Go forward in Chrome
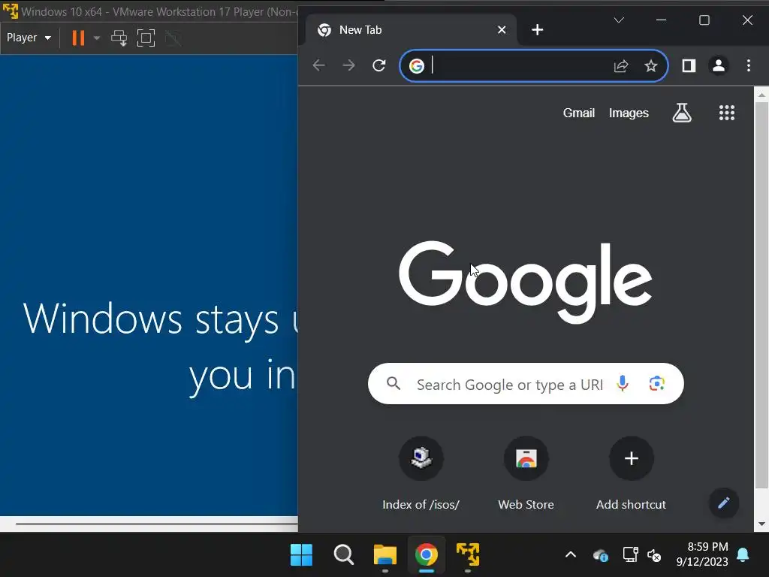The height and width of the screenshot is (577, 769). point(348,65)
